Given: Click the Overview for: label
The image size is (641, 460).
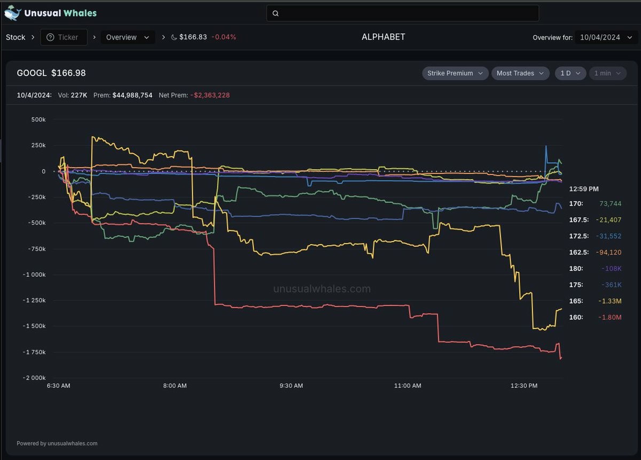Looking at the screenshot, I should [553, 38].
